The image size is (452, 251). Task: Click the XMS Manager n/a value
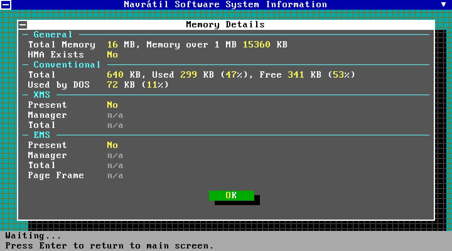(x=115, y=115)
